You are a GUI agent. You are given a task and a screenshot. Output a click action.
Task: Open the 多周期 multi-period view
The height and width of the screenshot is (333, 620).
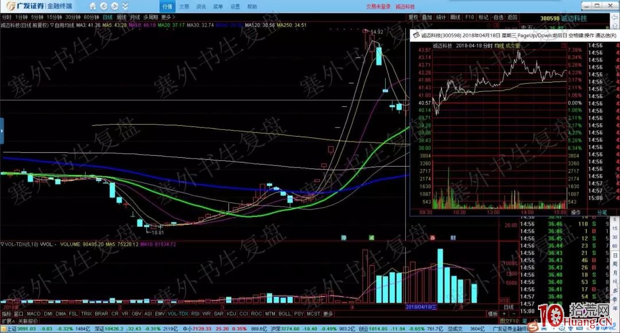[x=150, y=17]
